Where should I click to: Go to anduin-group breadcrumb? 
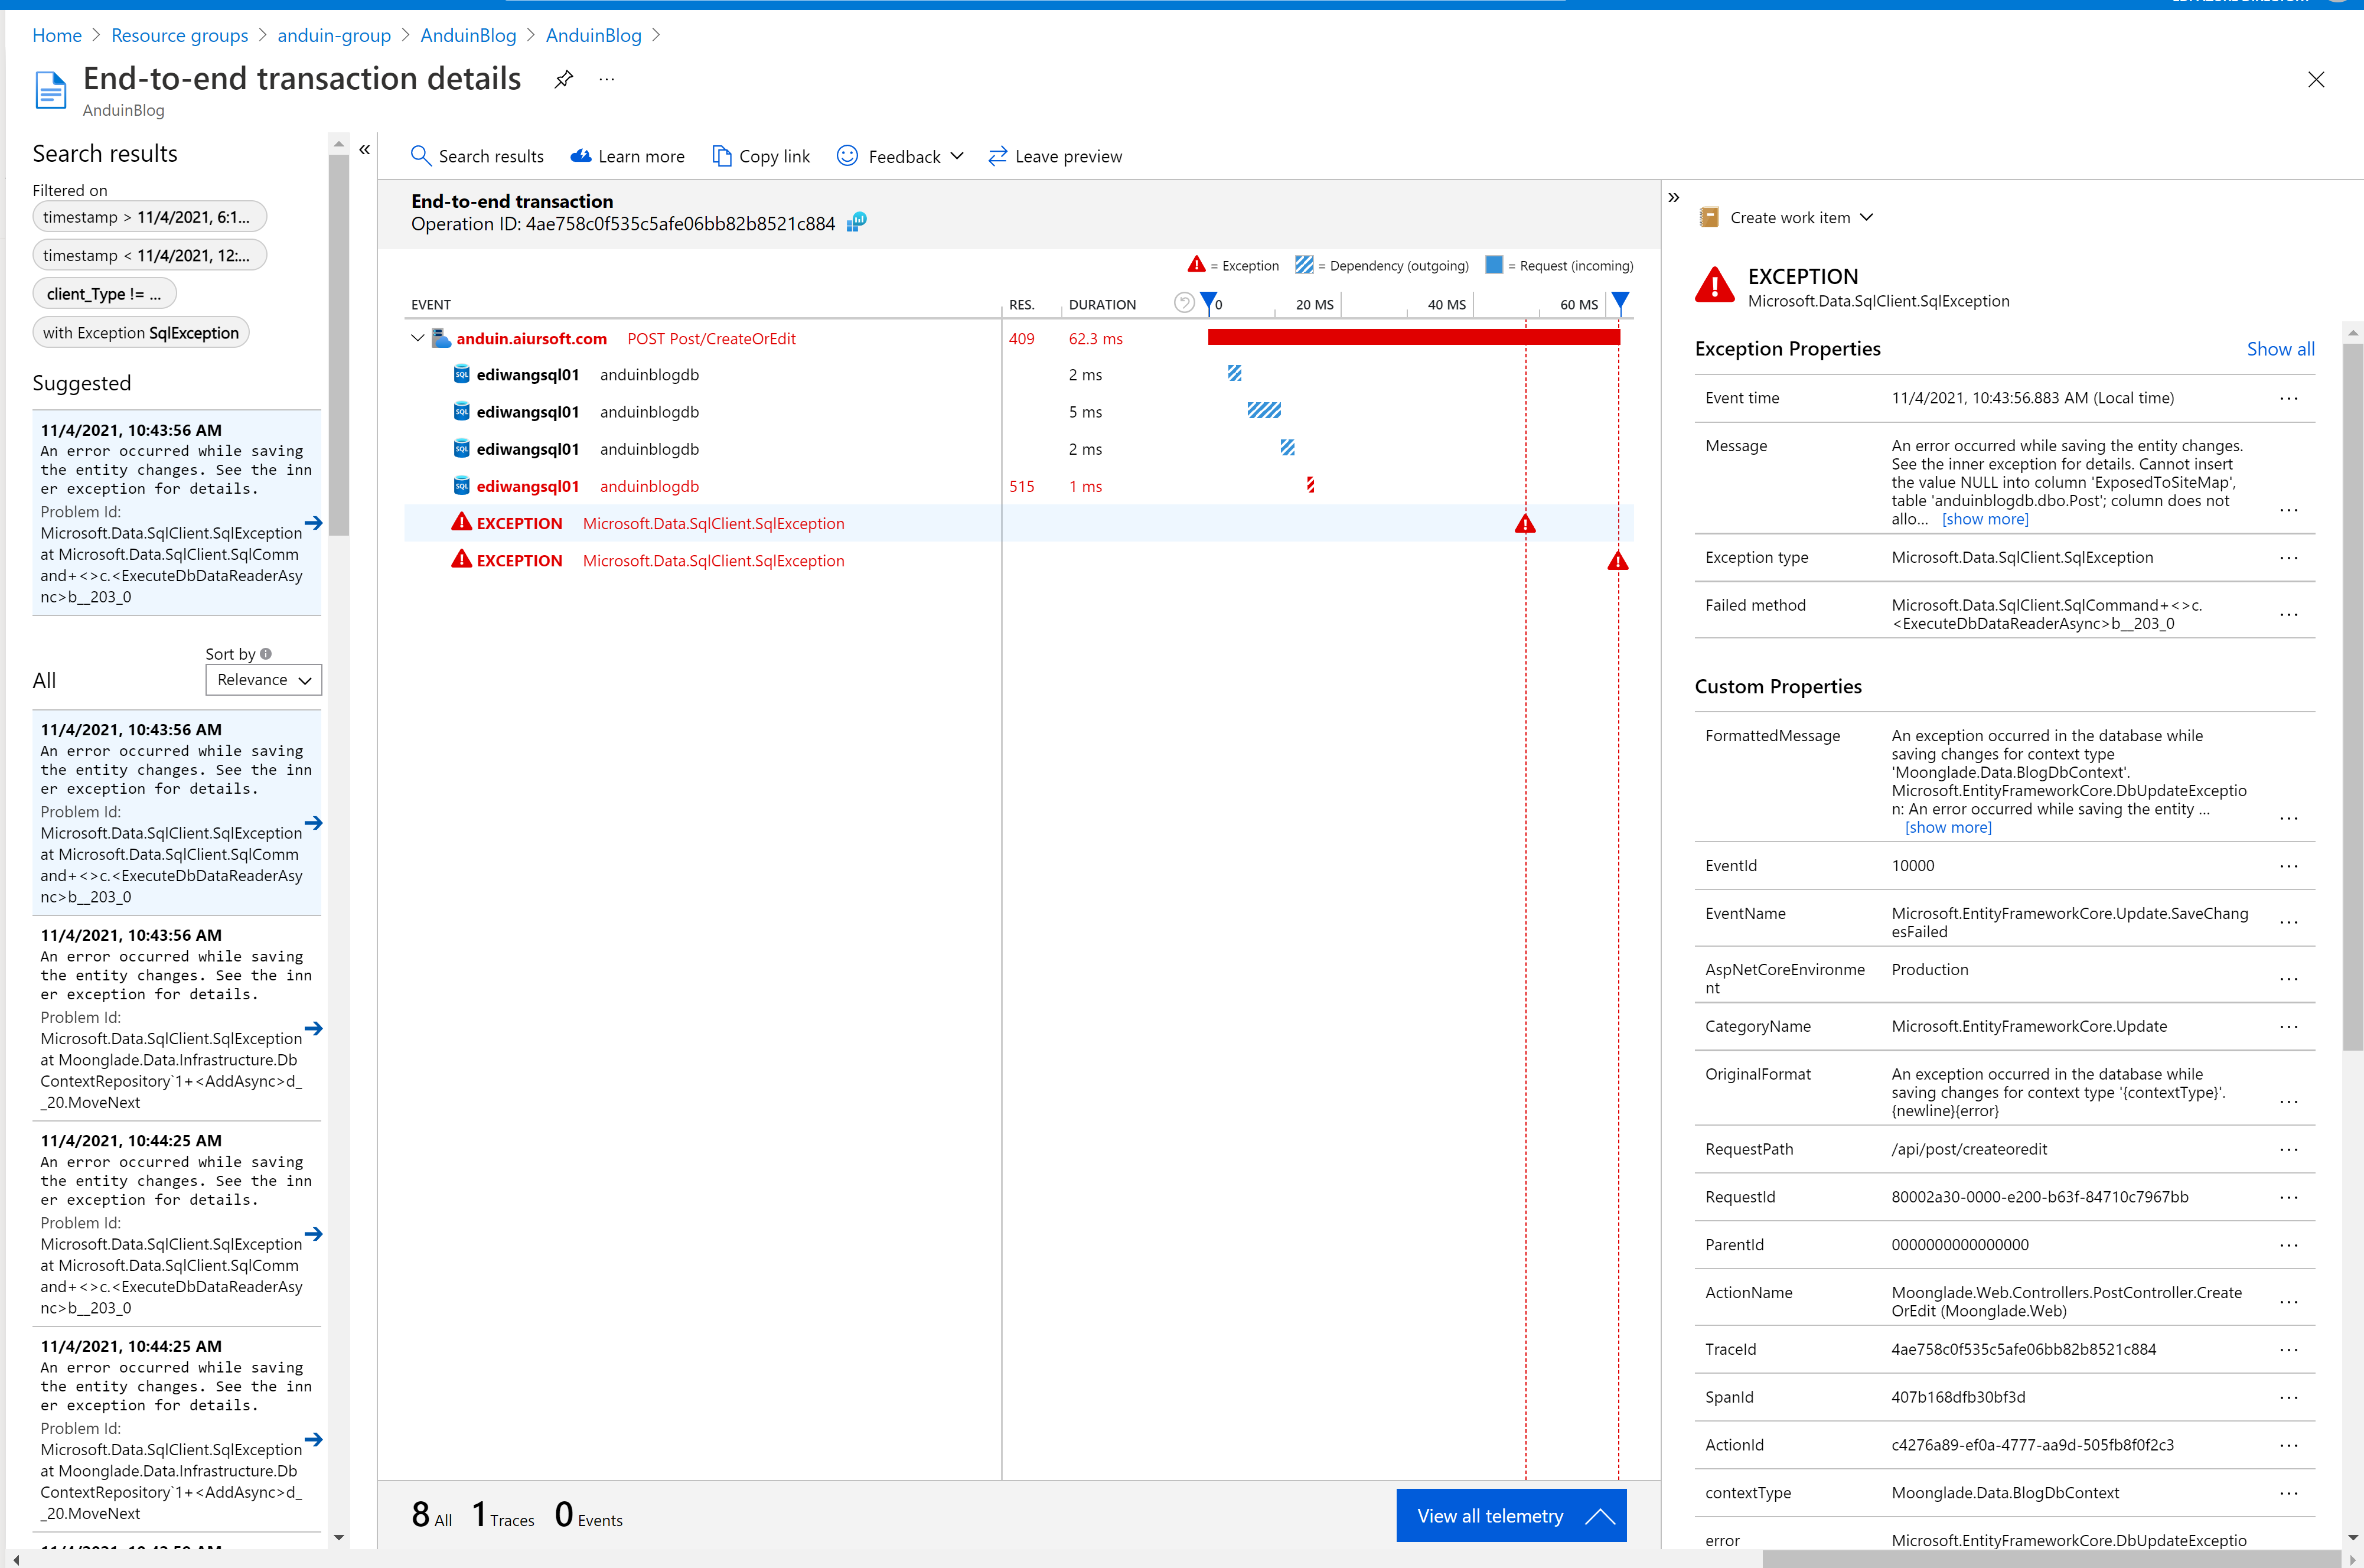pyautogui.click(x=334, y=35)
